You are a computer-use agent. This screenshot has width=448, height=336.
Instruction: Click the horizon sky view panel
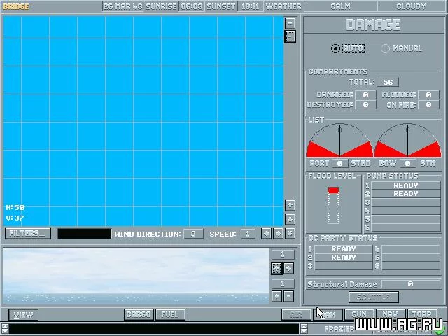pyautogui.click(x=136, y=275)
